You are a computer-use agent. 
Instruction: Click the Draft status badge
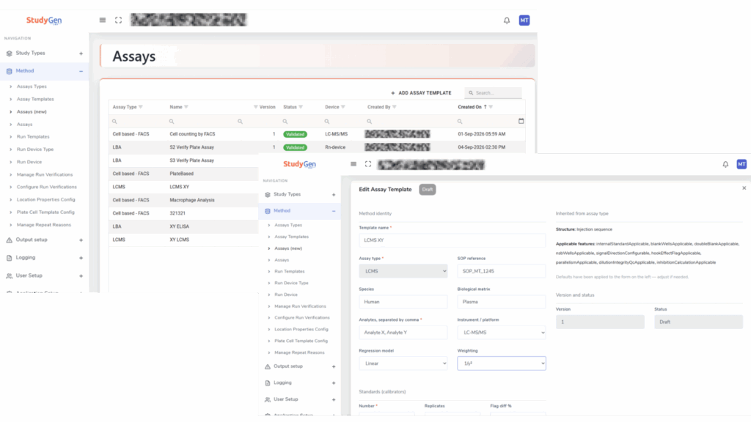pyautogui.click(x=428, y=190)
